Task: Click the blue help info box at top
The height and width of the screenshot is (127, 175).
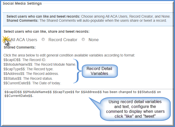Action: tap(87, 18)
